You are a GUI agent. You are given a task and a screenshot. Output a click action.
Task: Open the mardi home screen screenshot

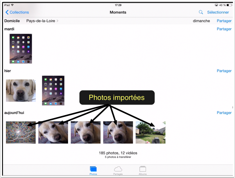coord(21,49)
